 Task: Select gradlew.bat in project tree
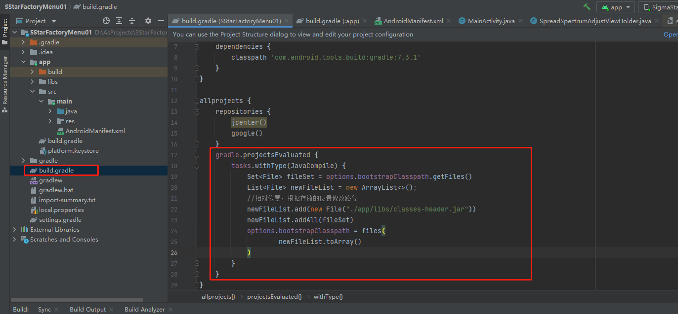(56, 190)
